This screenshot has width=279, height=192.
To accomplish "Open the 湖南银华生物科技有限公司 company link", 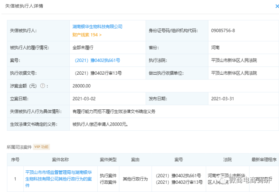I will tap(97, 26).
